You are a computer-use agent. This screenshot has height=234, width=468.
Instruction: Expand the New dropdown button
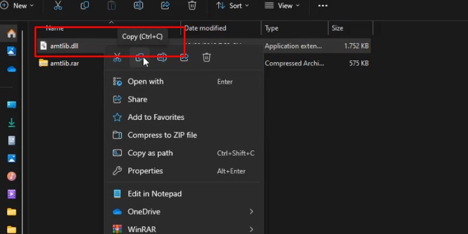click(18, 6)
